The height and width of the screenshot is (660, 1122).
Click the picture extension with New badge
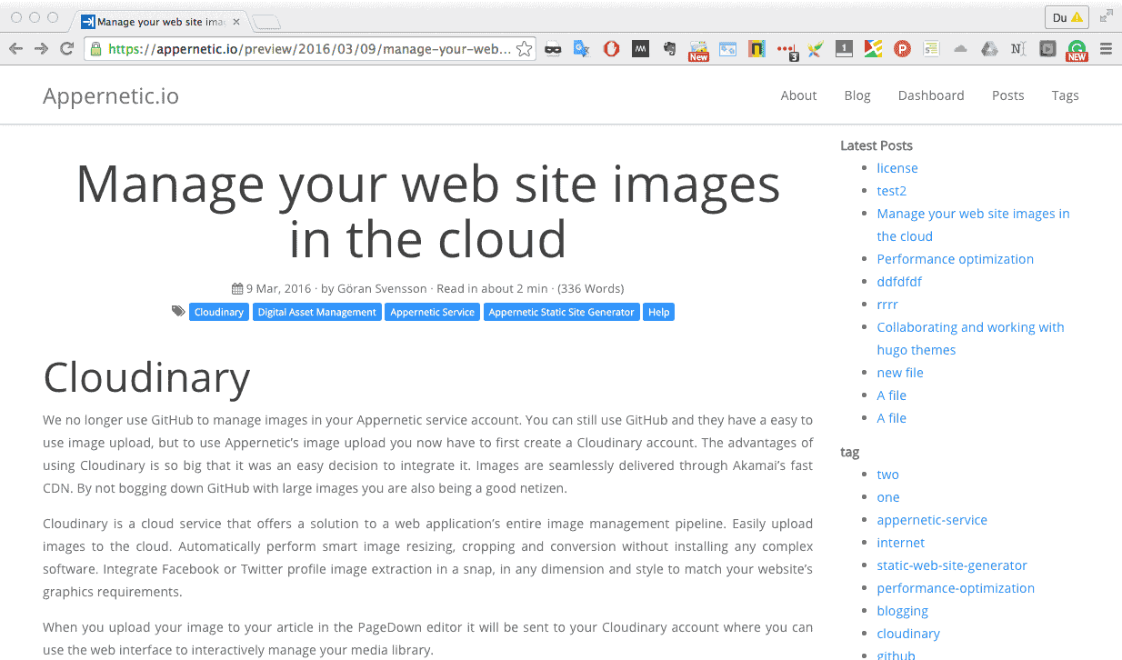coord(698,51)
